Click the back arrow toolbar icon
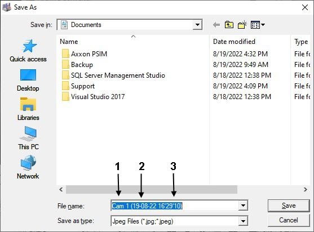This screenshot has height=232, width=314. click(216, 25)
